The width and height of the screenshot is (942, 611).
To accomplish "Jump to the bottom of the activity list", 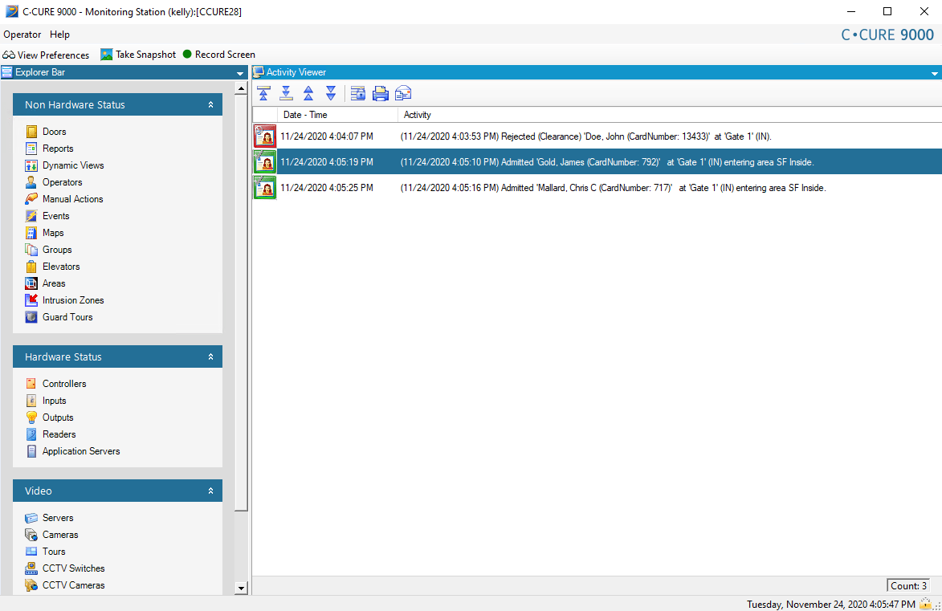I will tap(286, 93).
